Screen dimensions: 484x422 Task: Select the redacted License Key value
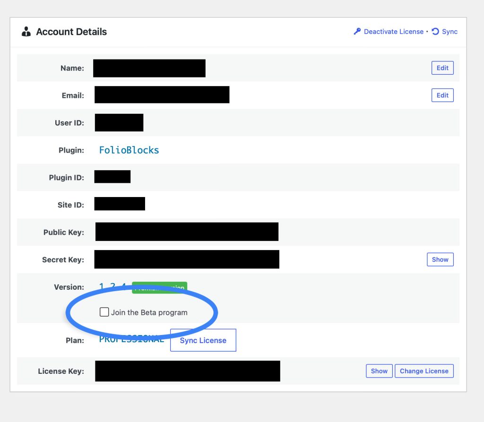pyautogui.click(x=188, y=371)
